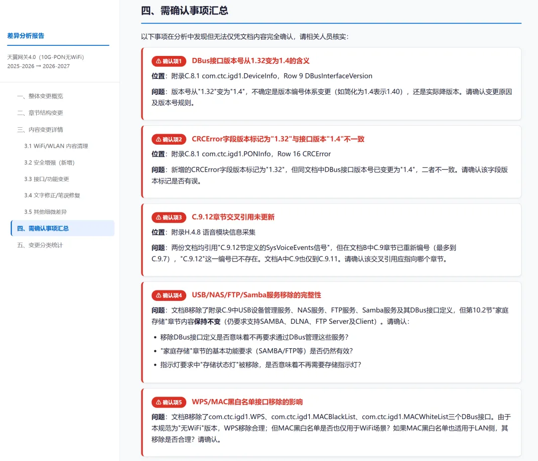Image resolution: width=538 pixels, height=461 pixels.
Task: Click location text Row 9 DBusInterfaceVersion
Action: 329,76
